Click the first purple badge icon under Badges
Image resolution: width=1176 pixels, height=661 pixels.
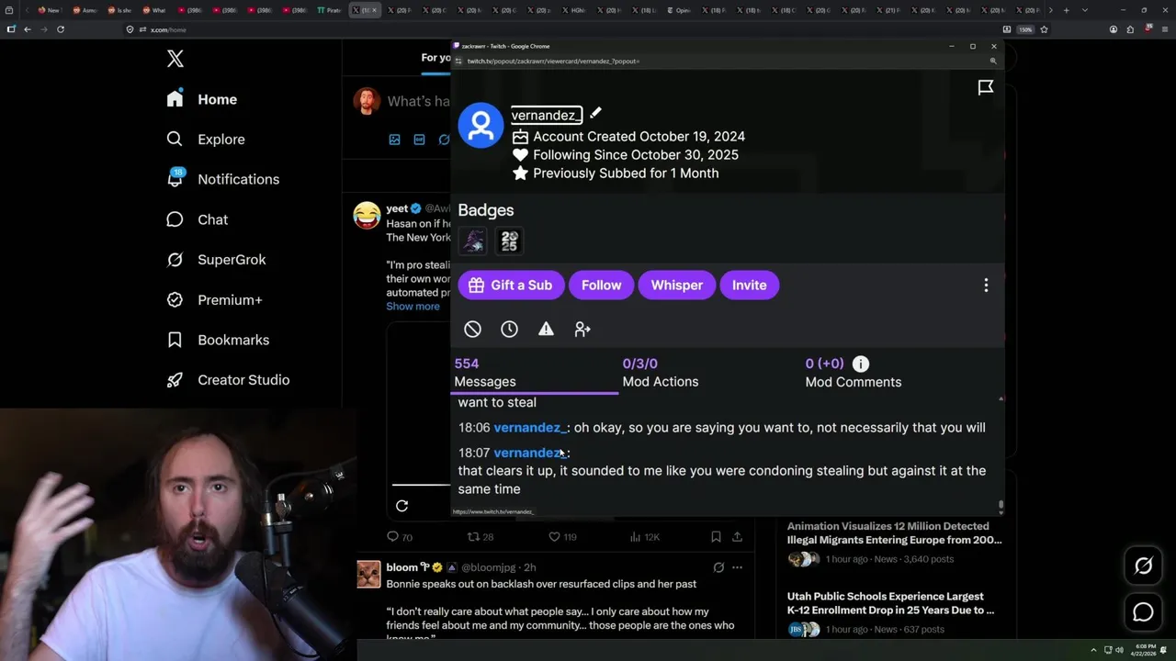pos(473,241)
